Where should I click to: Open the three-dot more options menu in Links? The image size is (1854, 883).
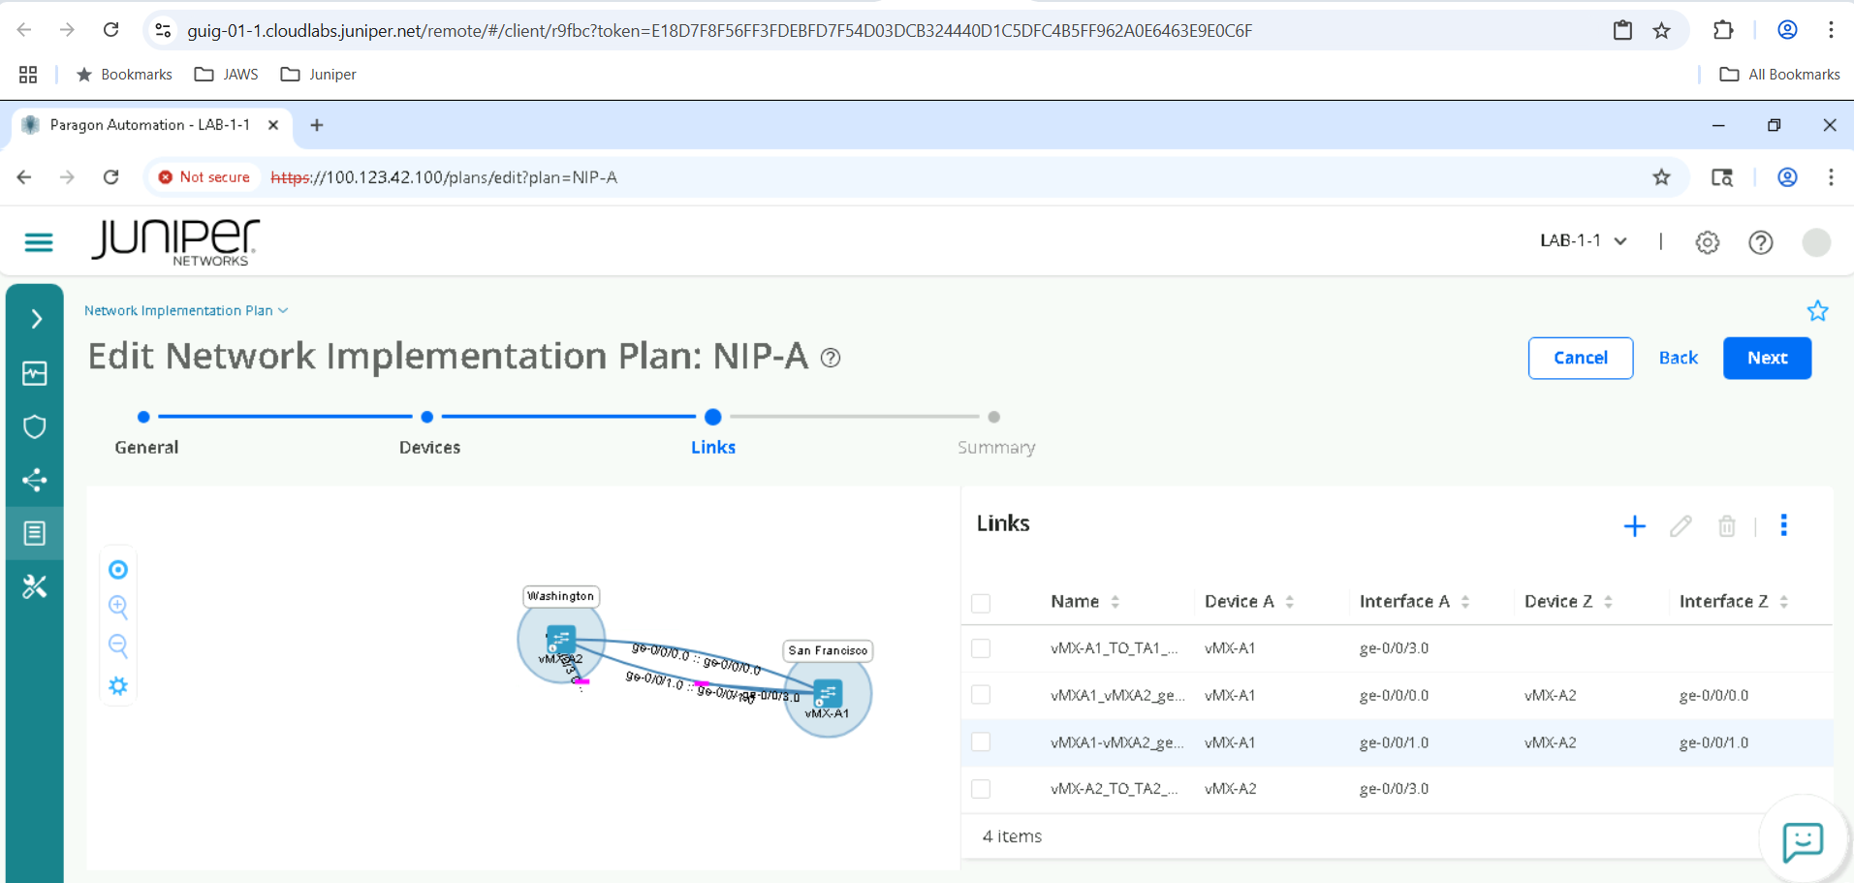(x=1783, y=525)
